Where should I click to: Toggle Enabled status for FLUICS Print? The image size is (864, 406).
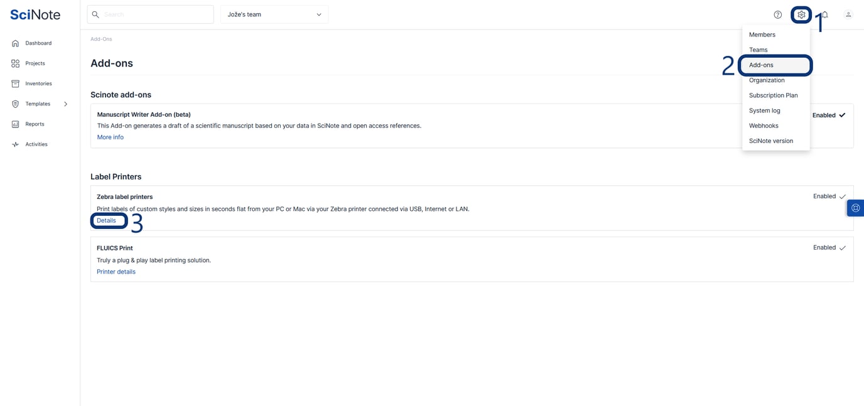tap(842, 248)
